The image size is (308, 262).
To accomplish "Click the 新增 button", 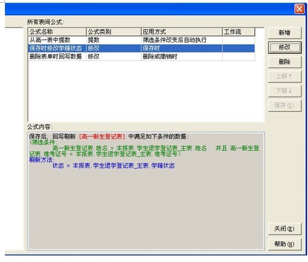I will coord(284,33).
